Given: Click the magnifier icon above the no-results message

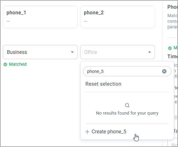Looking at the screenshot, I should (x=127, y=105).
